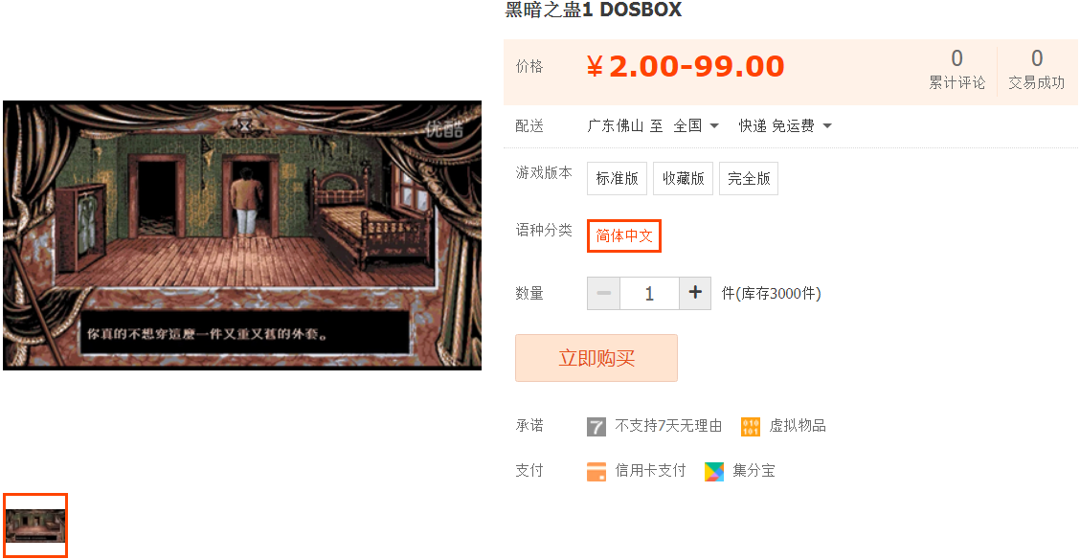The image size is (1080, 559).
Task: Expand the 全国 destination dropdown
Action: tap(696, 126)
